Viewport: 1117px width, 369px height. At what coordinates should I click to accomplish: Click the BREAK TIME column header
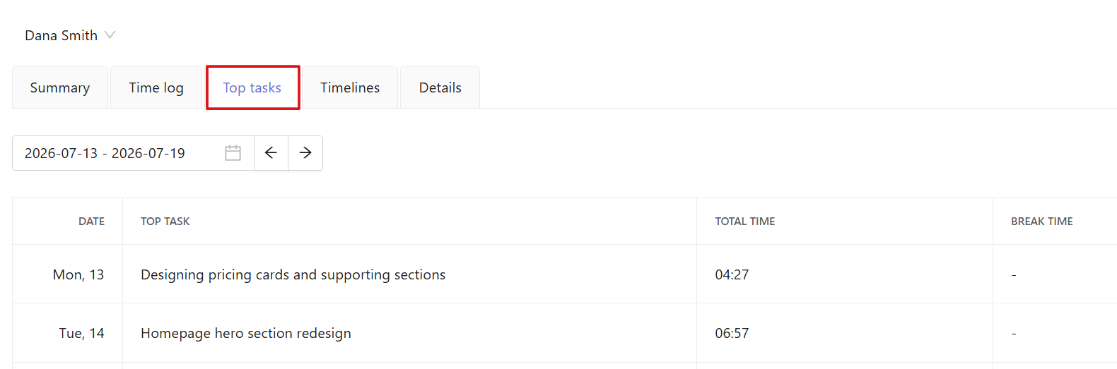(1042, 221)
